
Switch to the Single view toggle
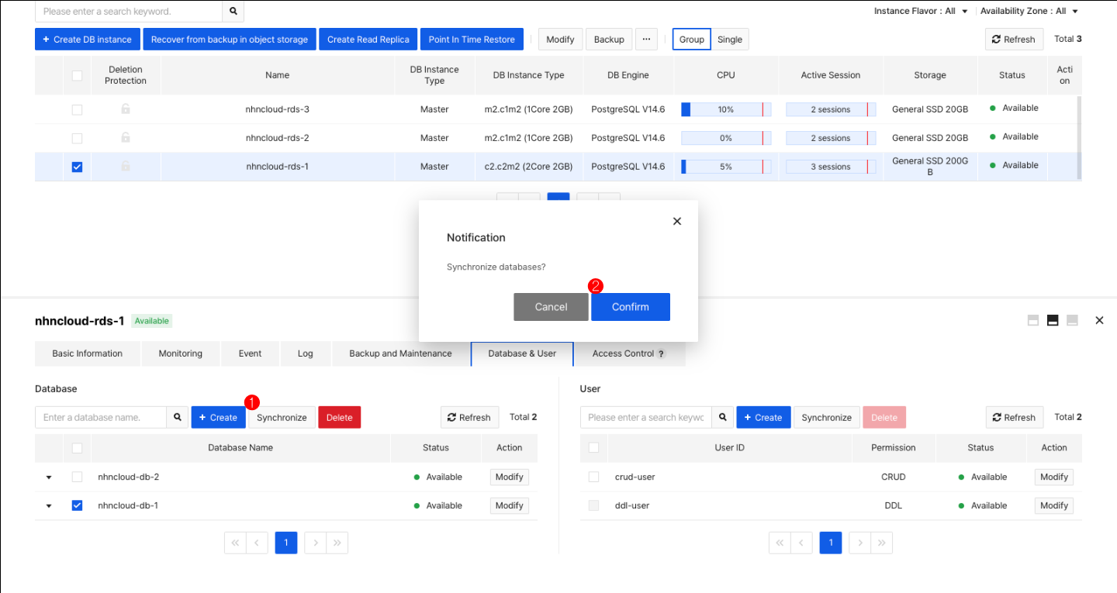[x=730, y=40]
